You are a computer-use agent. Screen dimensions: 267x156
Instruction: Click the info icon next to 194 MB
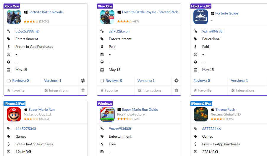coord(30,152)
